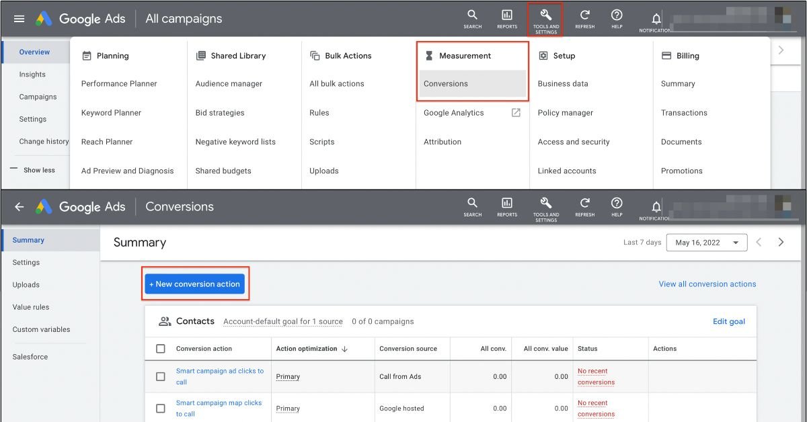Tick the checkbox for Smart campaign ad clicks to call
807x422 pixels.
coord(159,376)
